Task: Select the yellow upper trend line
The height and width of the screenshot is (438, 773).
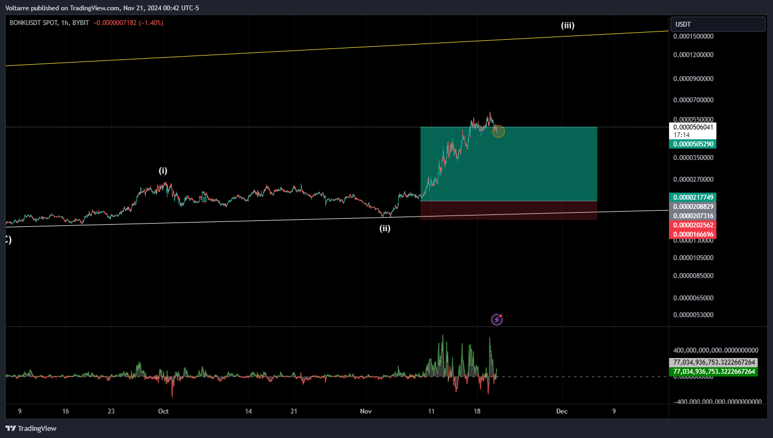Action: point(337,48)
